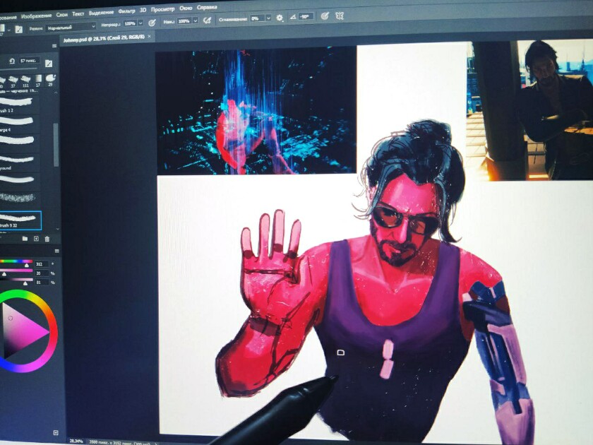Select the Brush 9 32 preset

point(20,220)
